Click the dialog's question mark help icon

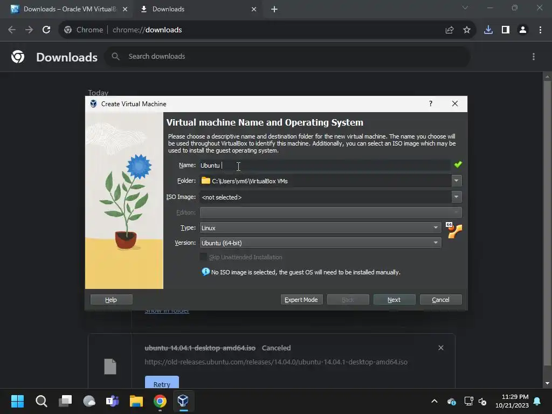pos(431,103)
